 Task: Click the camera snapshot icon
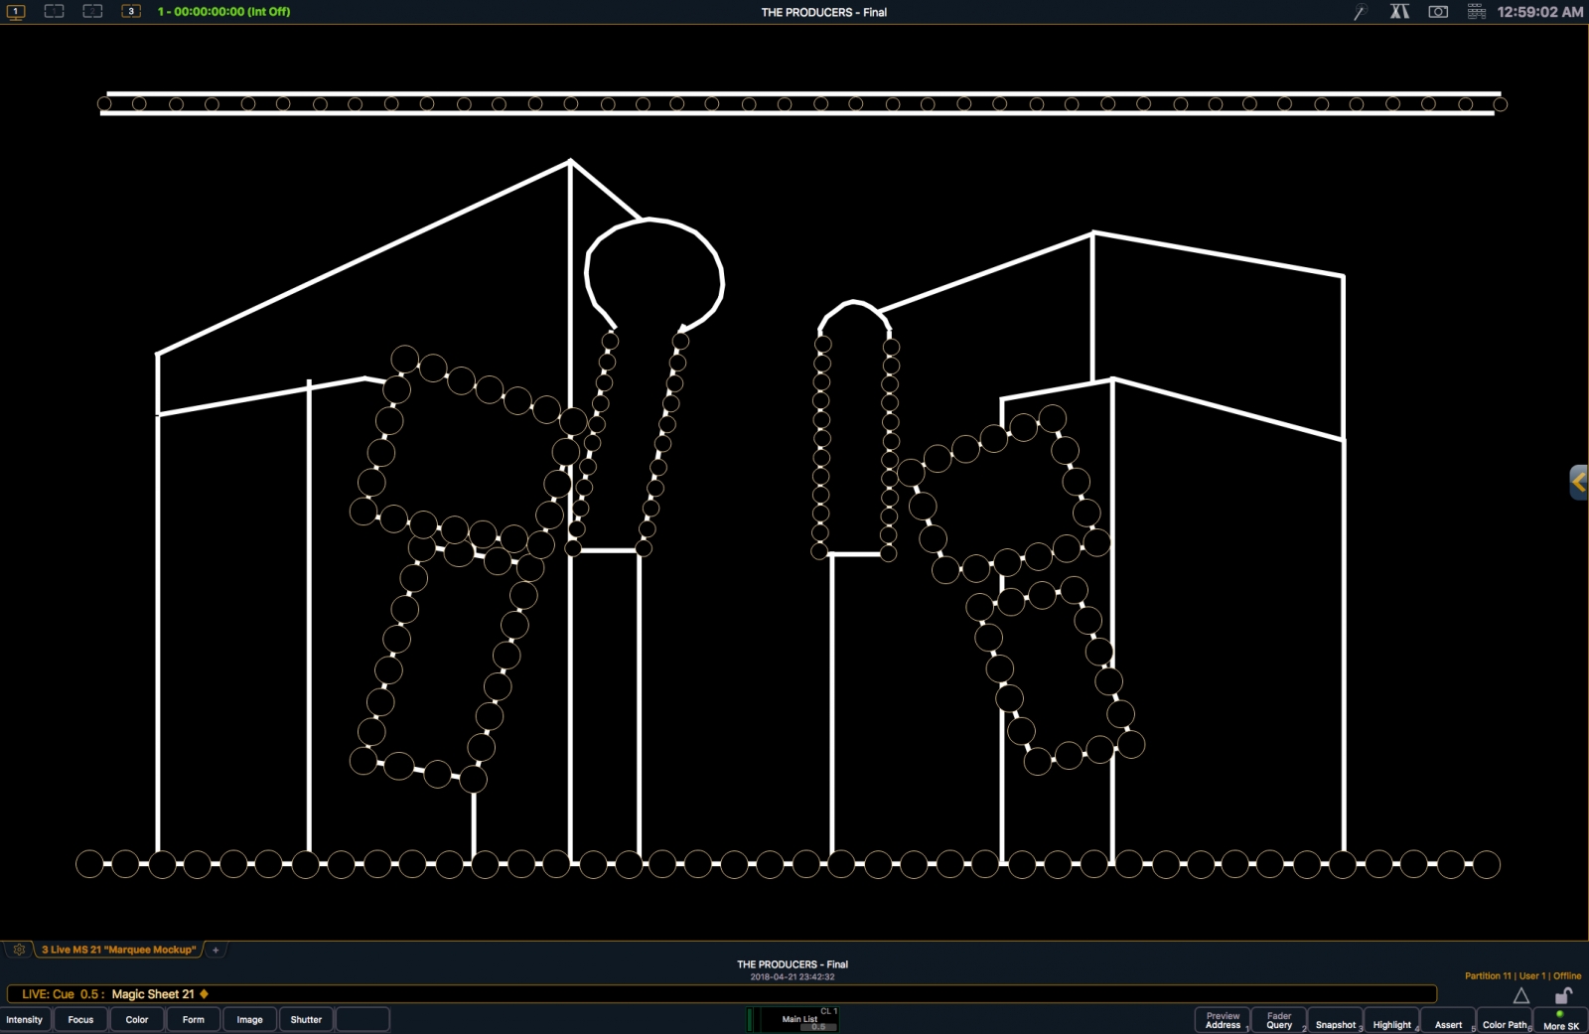1438,12
